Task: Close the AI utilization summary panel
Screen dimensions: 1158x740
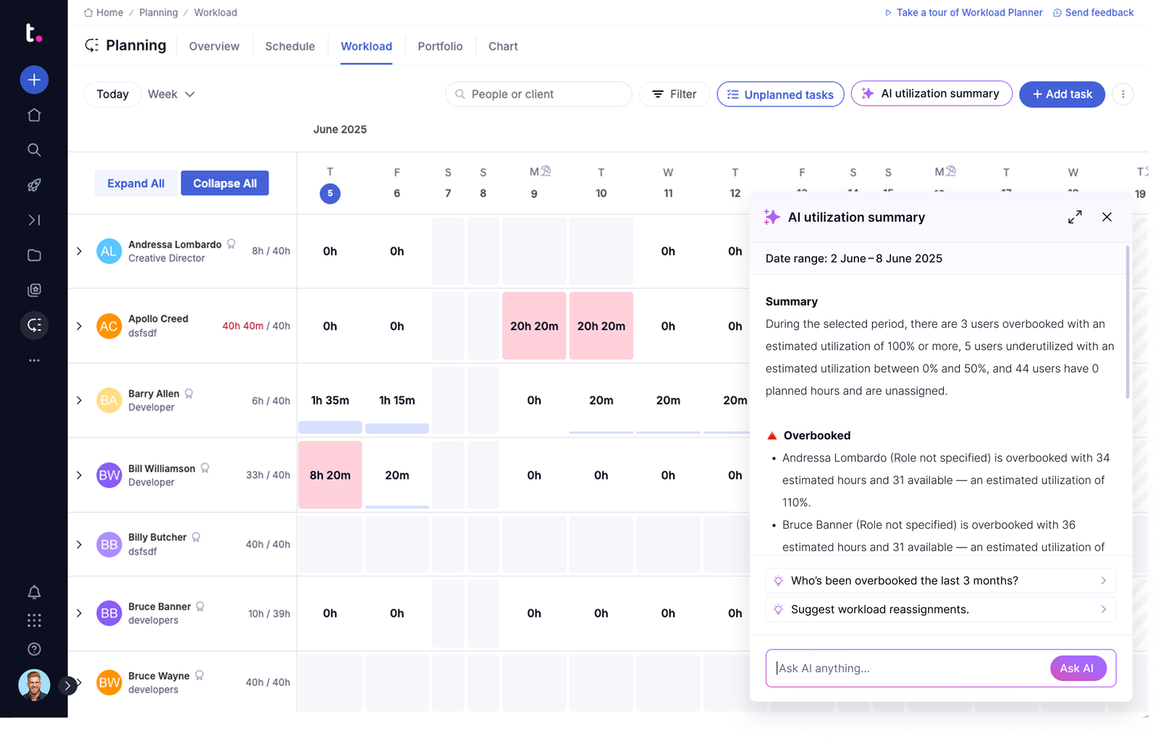Action: click(x=1107, y=217)
